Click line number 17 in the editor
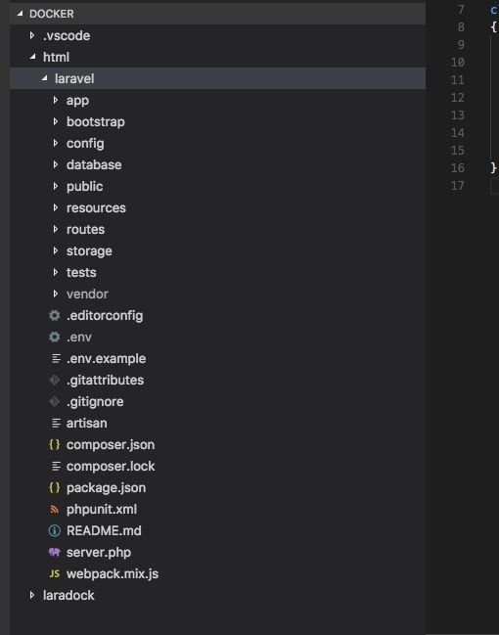Image resolution: width=499 pixels, height=635 pixels. pyautogui.click(x=458, y=186)
